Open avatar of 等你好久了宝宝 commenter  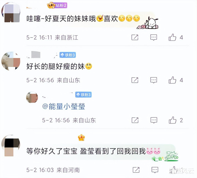click(x=11, y=146)
